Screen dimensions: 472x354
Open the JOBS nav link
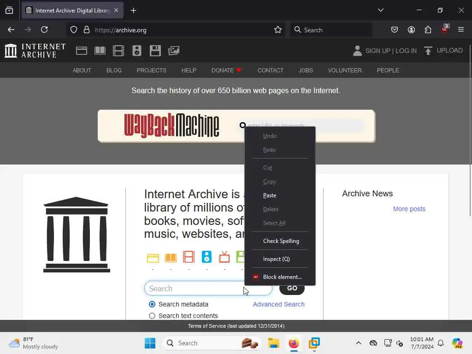(306, 71)
